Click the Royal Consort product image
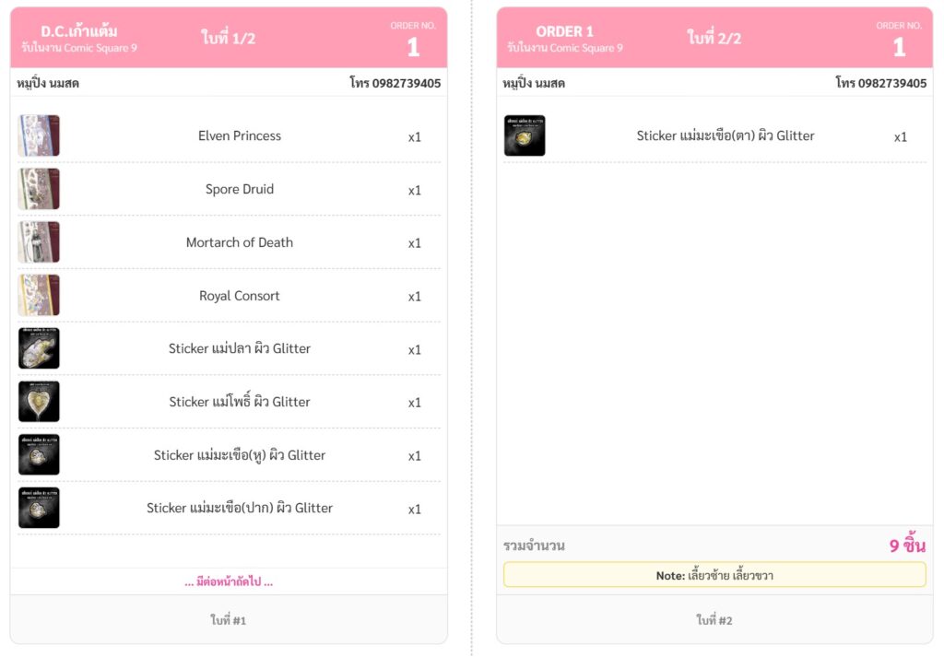Screen dimensions: 944x657 tap(39, 296)
